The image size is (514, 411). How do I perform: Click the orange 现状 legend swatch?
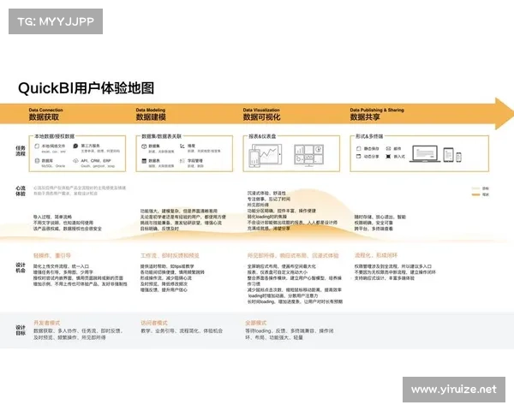point(475,194)
